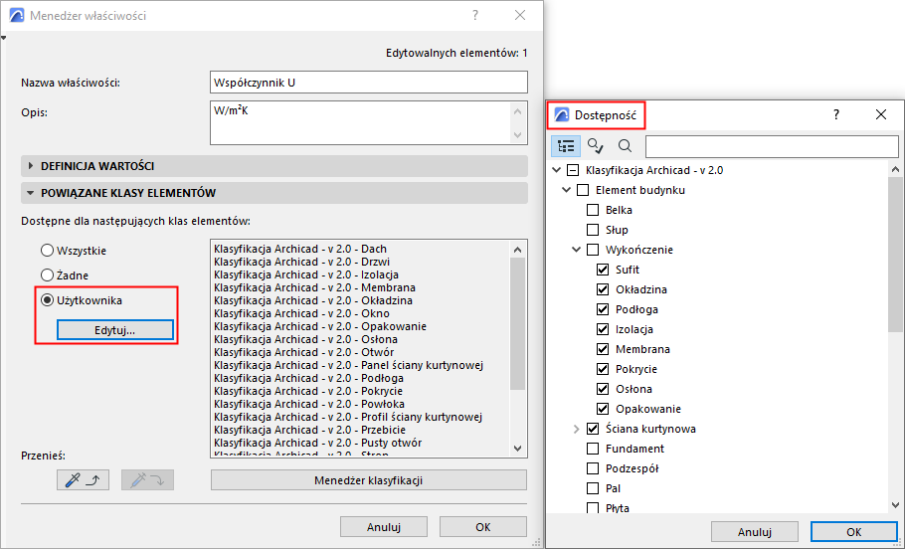Image resolution: width=905 pixels, height=549 pixels.
Task: Click the inject syringe button under Przenieś
Action: pos(147,479)
